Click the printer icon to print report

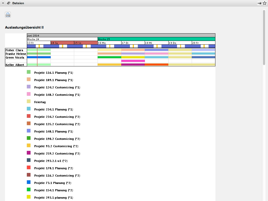[x=8, y=15]
